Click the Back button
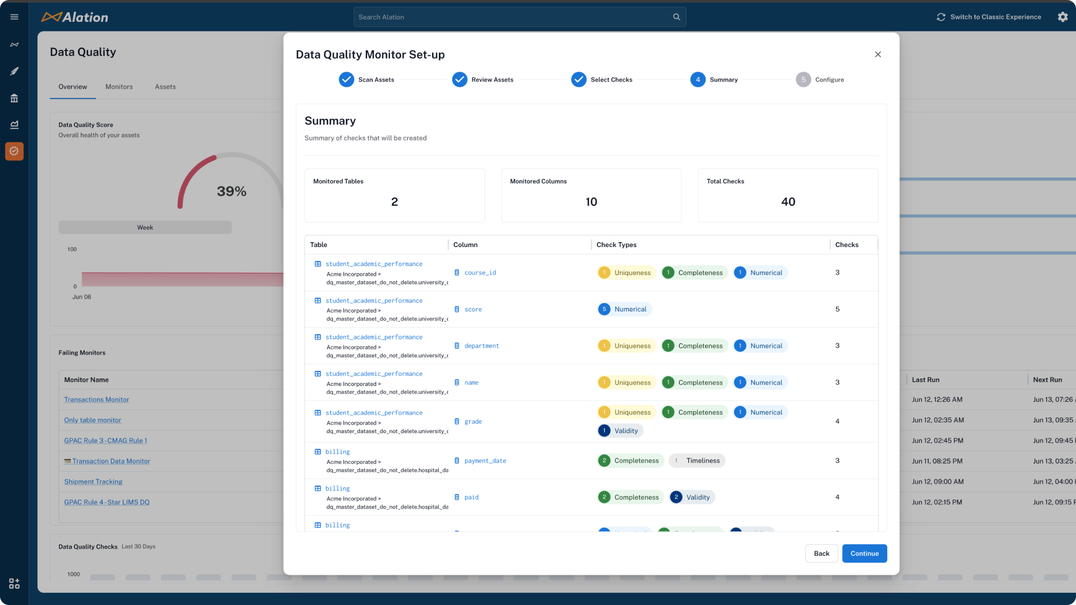This screenshot has height=605, width=1076. 822,553
